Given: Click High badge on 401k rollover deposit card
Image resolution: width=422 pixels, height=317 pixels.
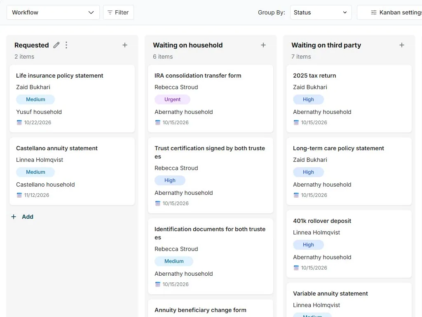Looking at the screenshot, I should pyautogui.click(x=308, y=245).
